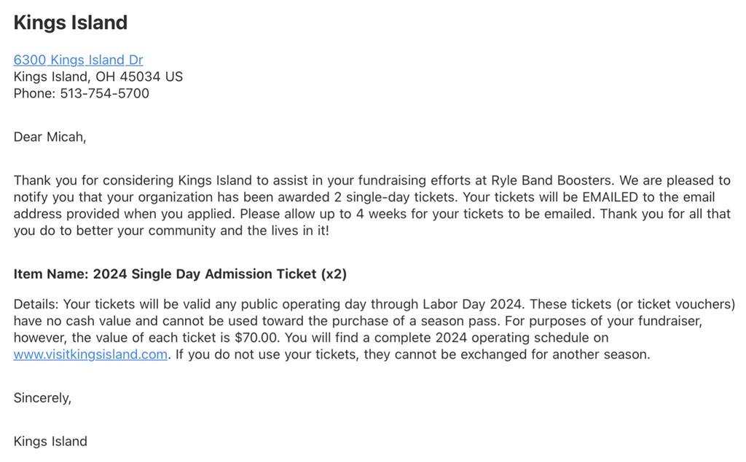Click the "Labor Day 2024" text

[x=460, y=304]
